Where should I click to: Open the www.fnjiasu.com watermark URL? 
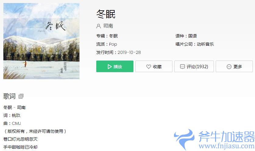coord(227,146)
